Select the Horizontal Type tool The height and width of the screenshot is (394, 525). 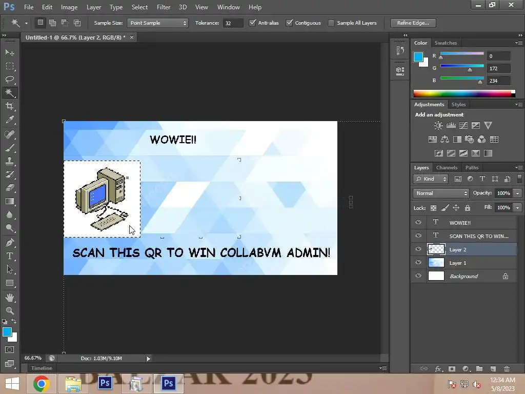(x=10, y=256)
